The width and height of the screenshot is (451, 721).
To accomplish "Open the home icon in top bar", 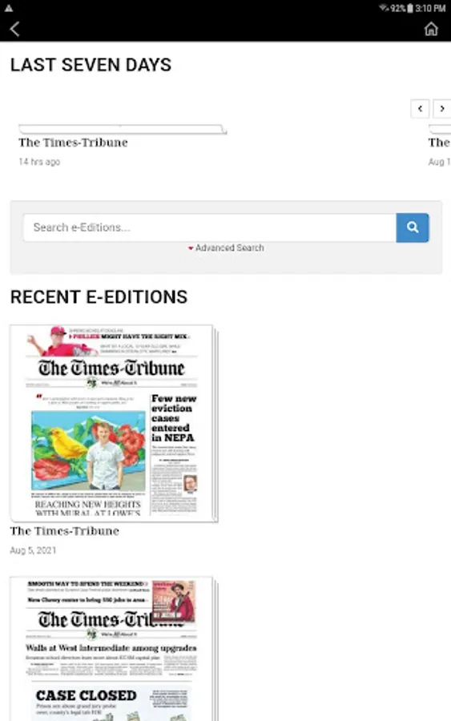I will point(431,29).
